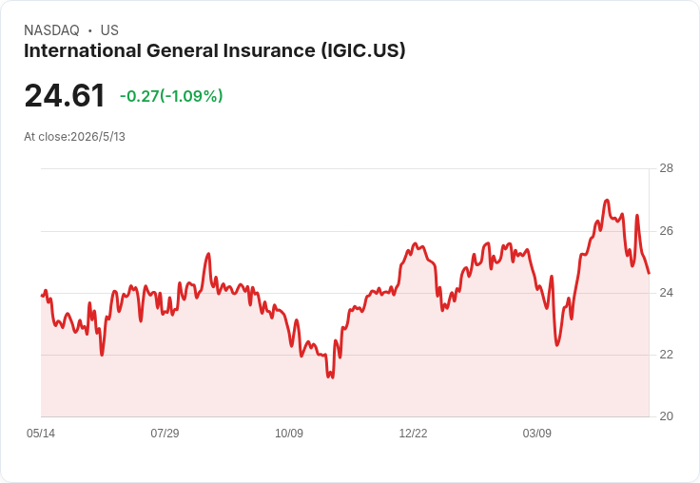Click the lowest trough of the price line

330,377
